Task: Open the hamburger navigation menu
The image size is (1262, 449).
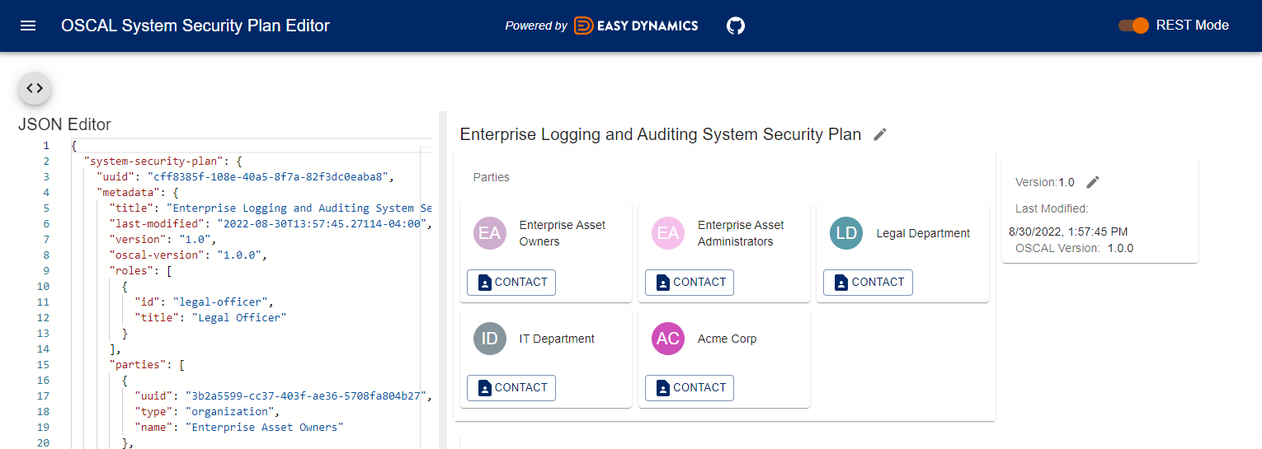Action: (x=28, y=26)
